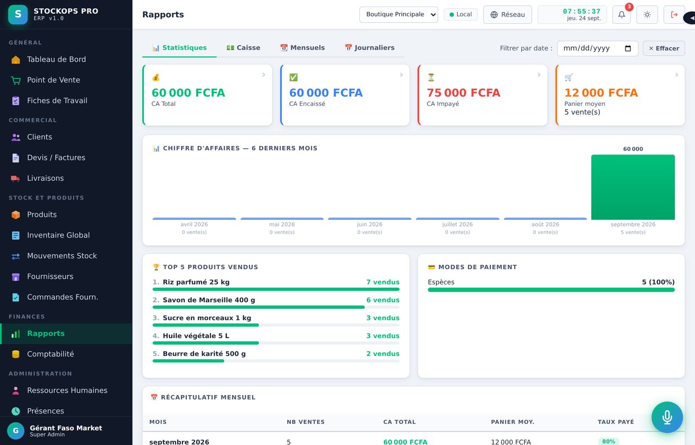Click the Mouvements Stock arrows icon

click(x=16, y=256)
